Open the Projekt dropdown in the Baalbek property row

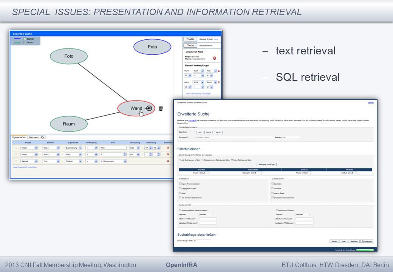[x=29, y=161]
